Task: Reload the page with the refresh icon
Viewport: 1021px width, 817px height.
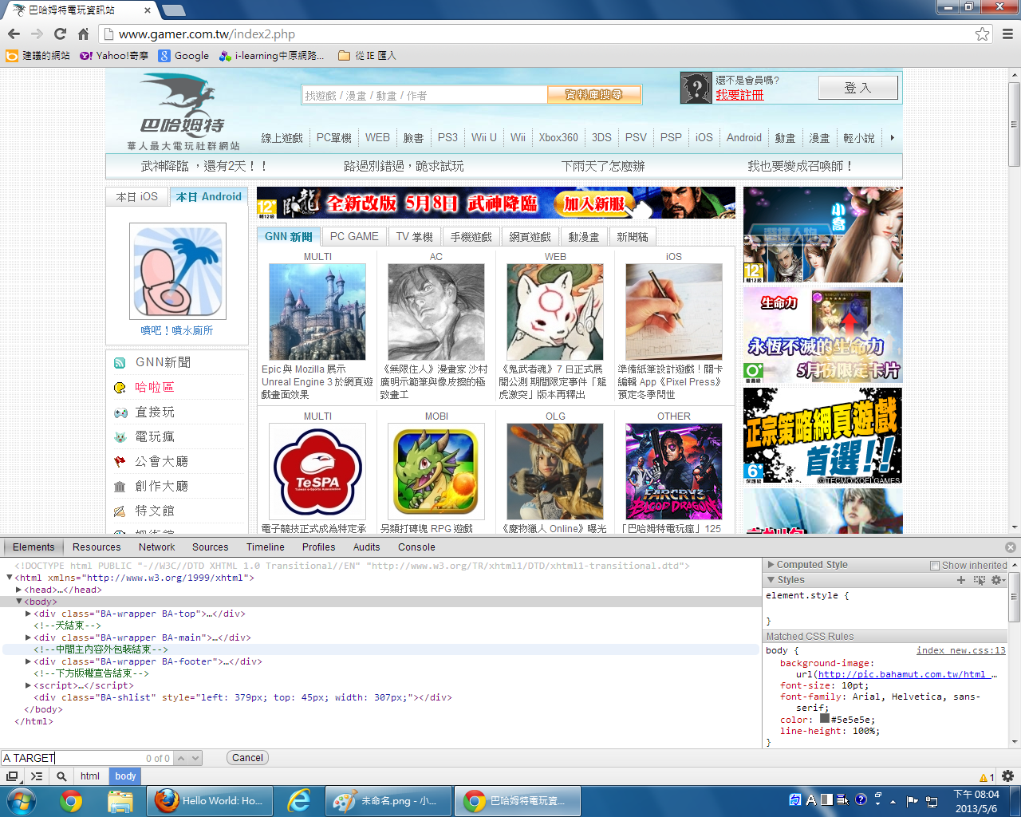Action: 60,34
